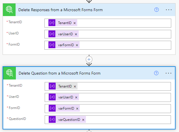Click the QuestionID field label
This screenshot has width=179, height=132.
click(17, 119)
